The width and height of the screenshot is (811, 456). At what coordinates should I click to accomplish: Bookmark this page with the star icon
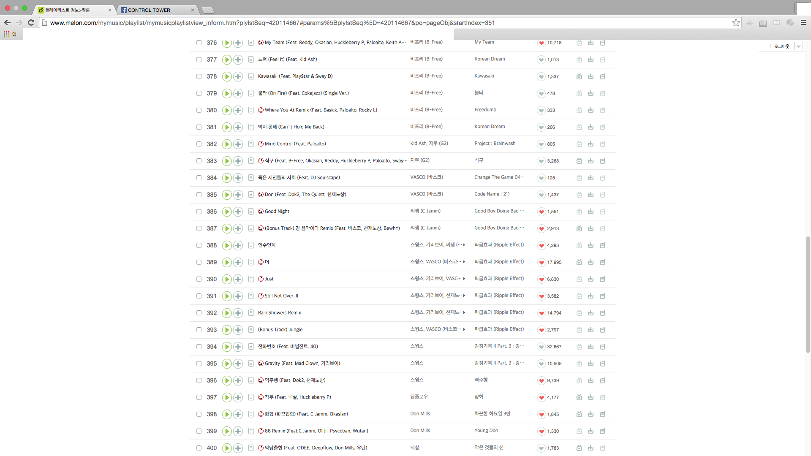click(736, 23)
